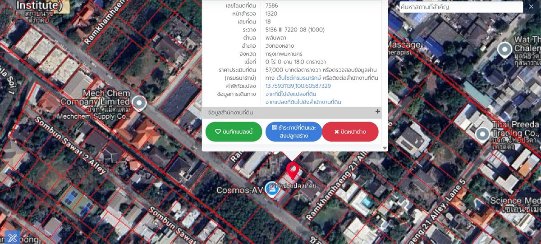Viewport: 541px width, 244px height.
Task: Click the Science Med place label on map
Action: (515, 201)
